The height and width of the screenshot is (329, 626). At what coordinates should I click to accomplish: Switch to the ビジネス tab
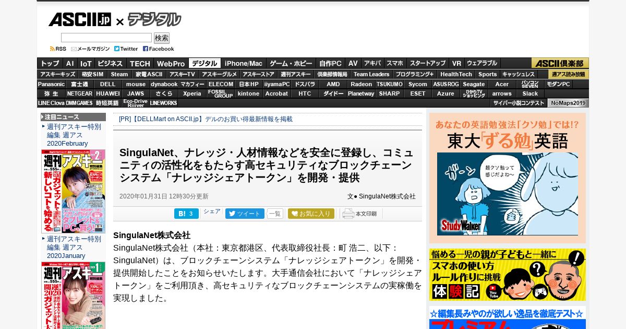click(110, 63)
